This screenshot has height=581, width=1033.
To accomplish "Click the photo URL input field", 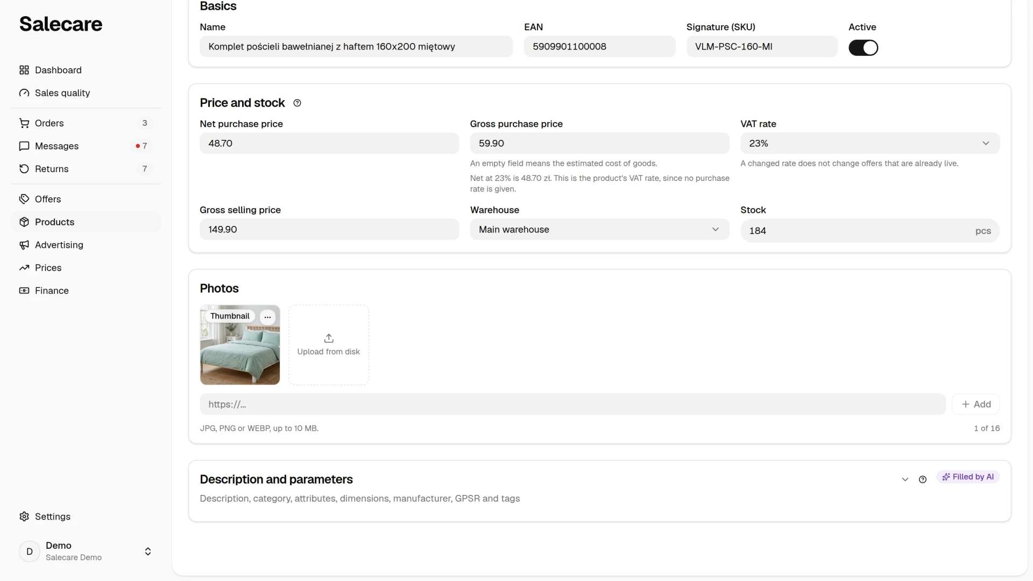I will pyautogui.click(x=572, y=405).
